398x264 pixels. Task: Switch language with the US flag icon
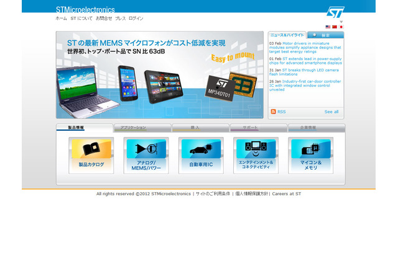(328, 27)
